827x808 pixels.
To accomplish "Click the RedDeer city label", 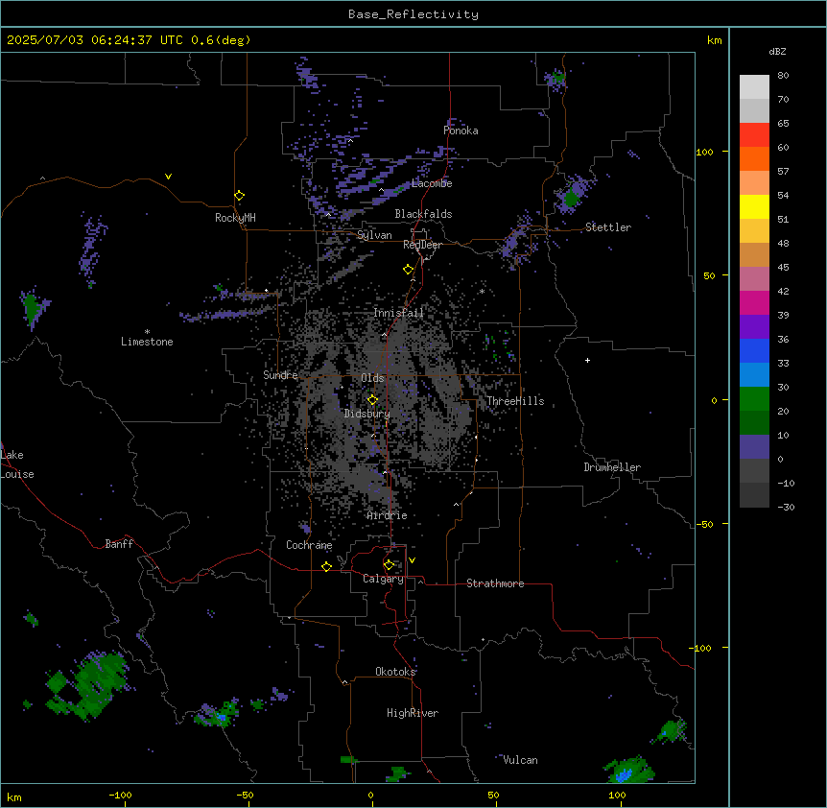I will pos(422,245).
